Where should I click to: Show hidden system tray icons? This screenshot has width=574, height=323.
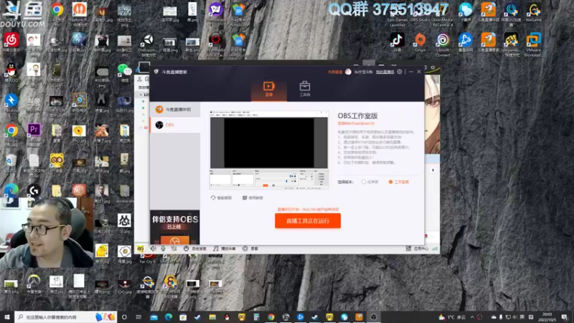[x=472, y=317]
